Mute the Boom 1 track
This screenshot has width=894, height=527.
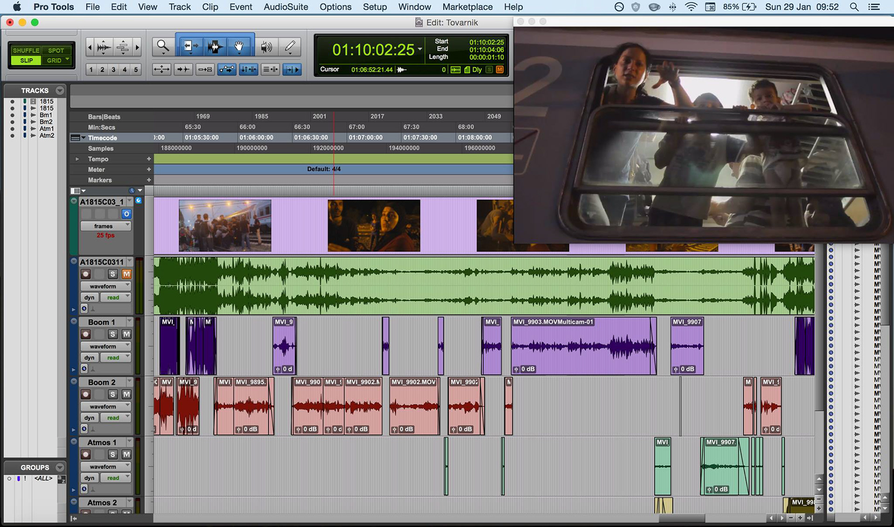point(126,334)
